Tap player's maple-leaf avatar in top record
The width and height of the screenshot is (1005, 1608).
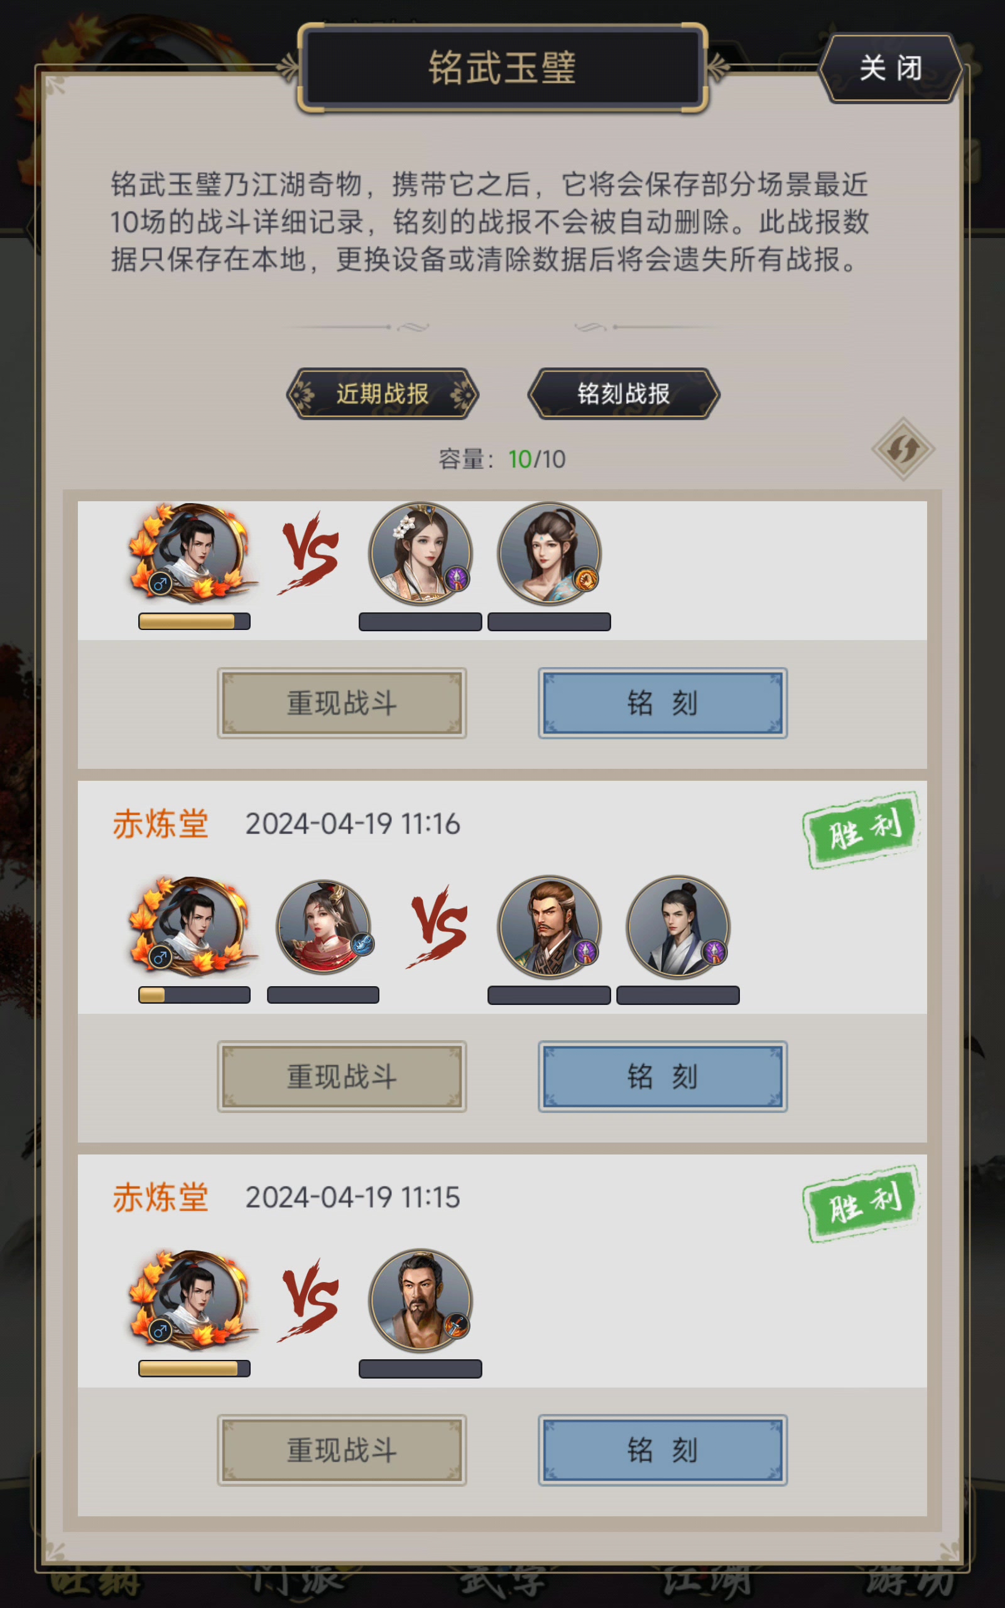tap(193, 553)
